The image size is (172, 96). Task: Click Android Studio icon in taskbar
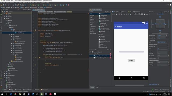tap(42, 94)
